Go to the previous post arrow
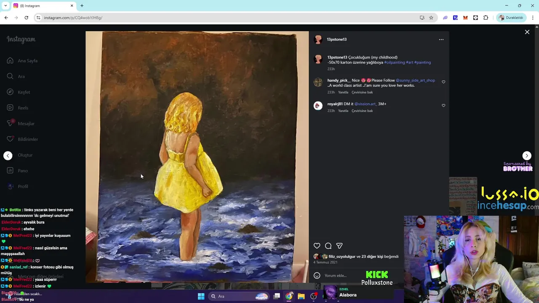The height and width of the screenshot is (303, 539). click(8, 156)
